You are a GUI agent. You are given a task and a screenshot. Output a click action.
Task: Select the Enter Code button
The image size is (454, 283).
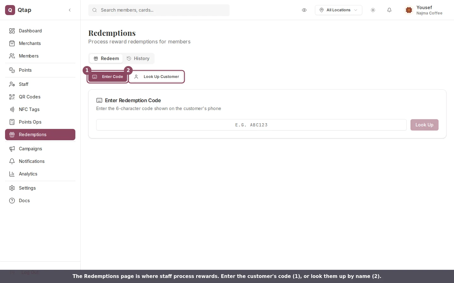108,77
